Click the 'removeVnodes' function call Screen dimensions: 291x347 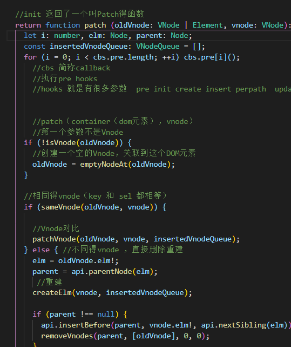coord(67,336)
